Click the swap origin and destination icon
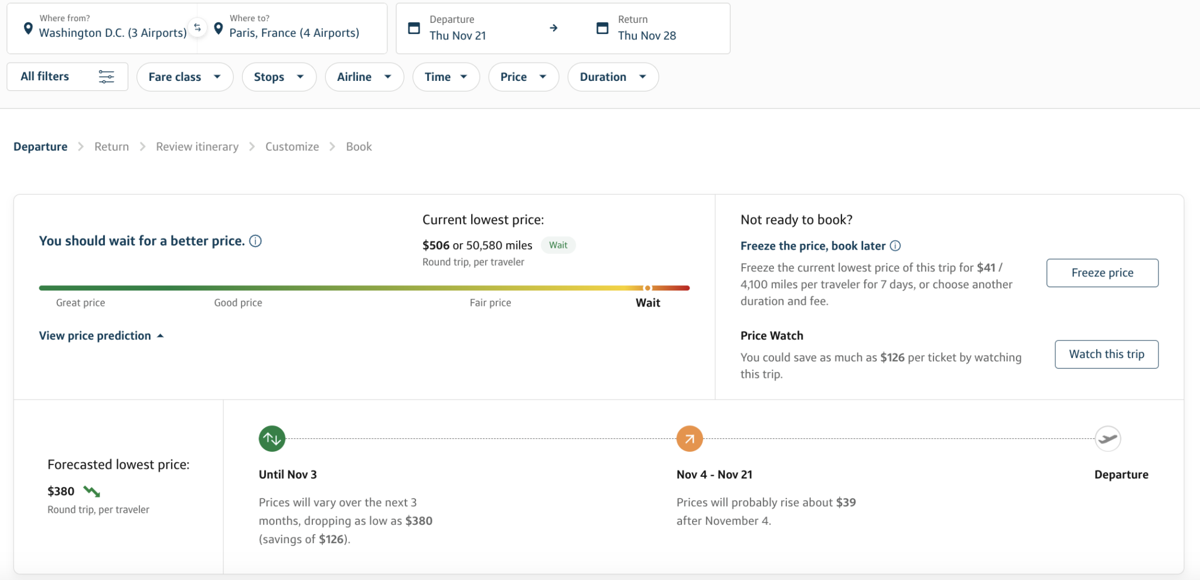The image size is (1200, 580). click(x=197, y=28)
